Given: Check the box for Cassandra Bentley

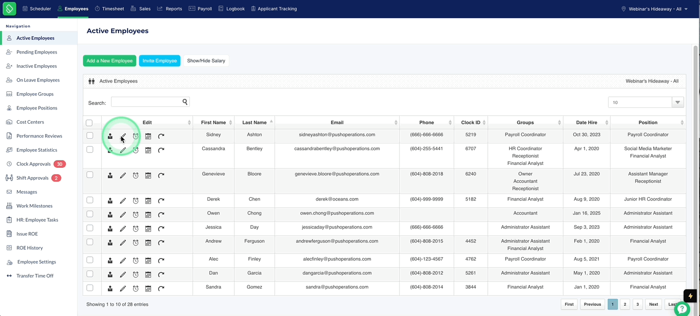Looking at the screenshot, I should point(90,149).
